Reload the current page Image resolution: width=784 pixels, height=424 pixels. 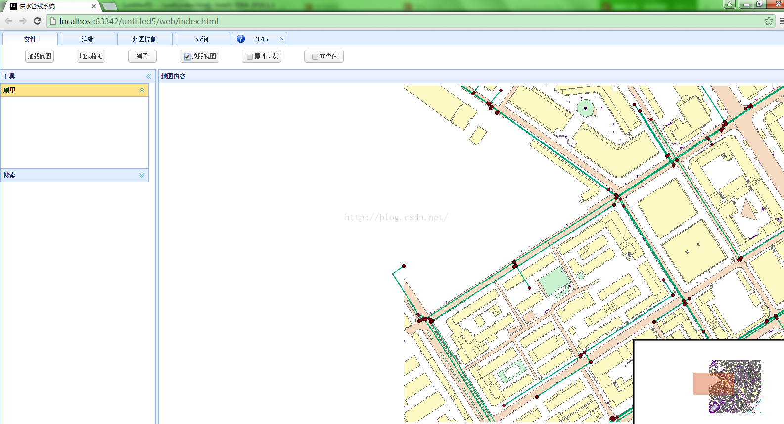click(x=37, y=21)
